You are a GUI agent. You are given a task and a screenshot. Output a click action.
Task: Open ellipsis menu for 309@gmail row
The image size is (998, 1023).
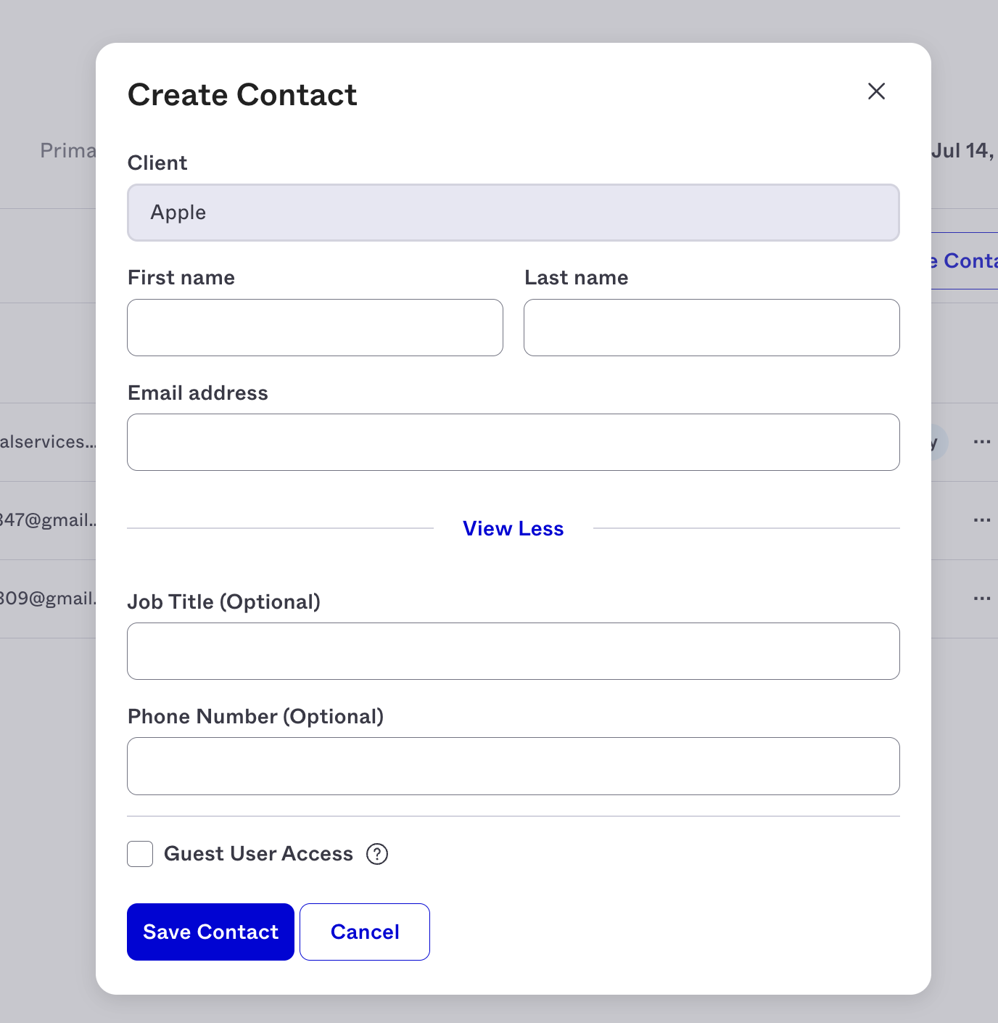[x=982, y=599]
